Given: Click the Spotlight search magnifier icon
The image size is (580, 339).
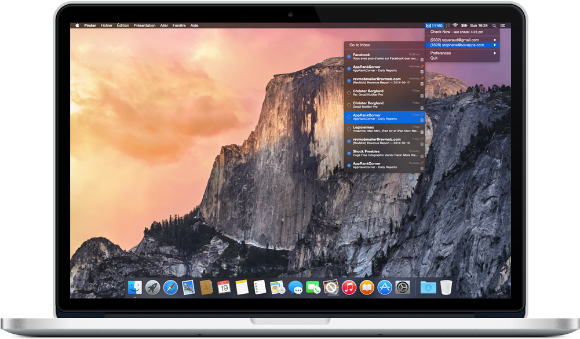Looking at the screenshot, I should (494, 25).
